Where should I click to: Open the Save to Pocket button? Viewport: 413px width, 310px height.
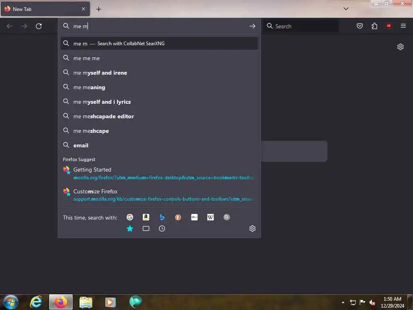click(360, 26)
